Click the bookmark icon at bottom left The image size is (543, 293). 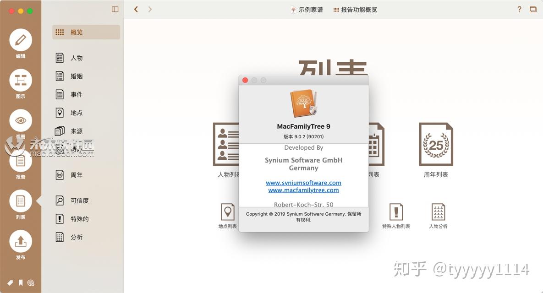pos(20,283)
